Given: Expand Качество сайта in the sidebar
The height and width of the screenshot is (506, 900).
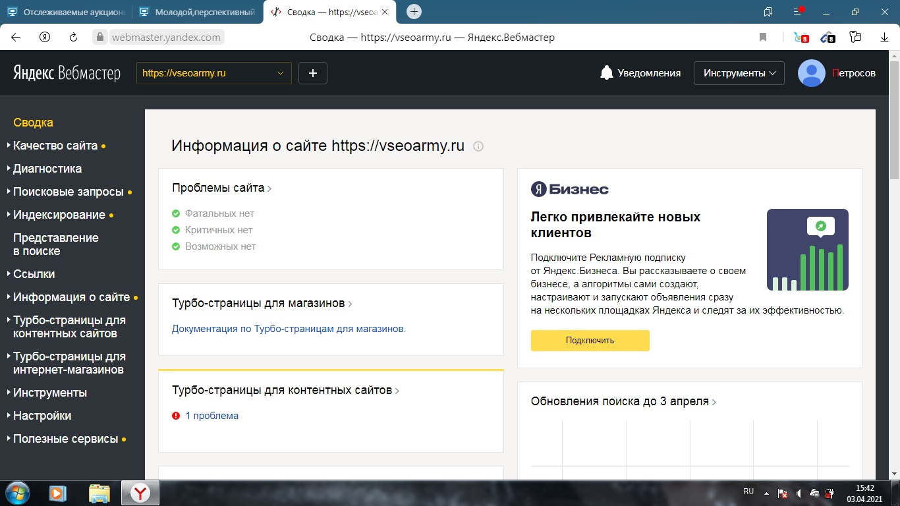Looking at the screenshot, I should tap(55, 146).
